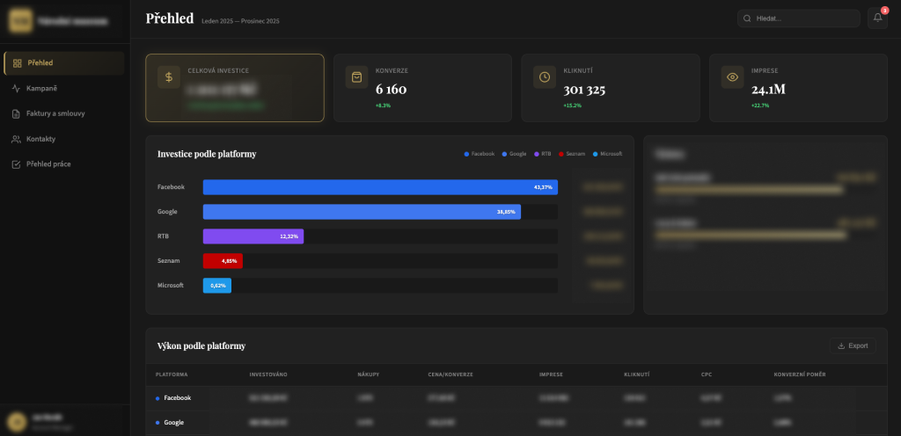Click the dollar icon in Celková investice card
Viewport: 901px width, 436px height.
point(169,77)
